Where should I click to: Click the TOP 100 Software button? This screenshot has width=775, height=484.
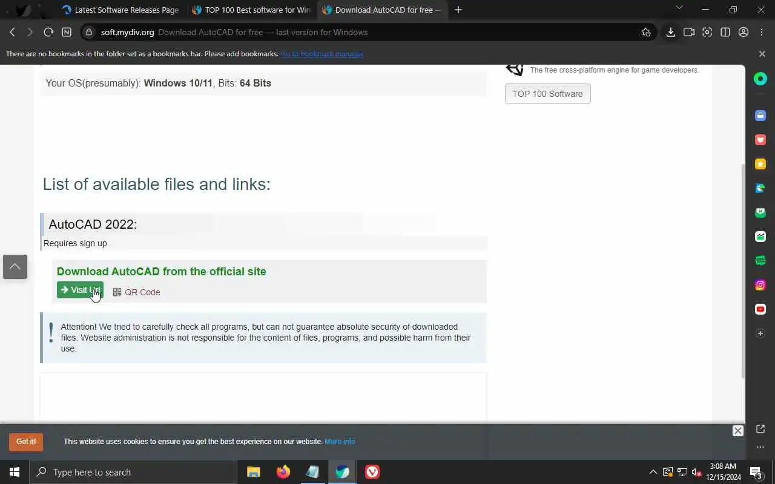547,94
